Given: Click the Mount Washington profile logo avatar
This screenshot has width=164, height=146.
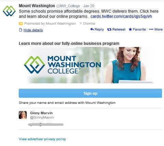Looking at the screenshot, I should point(9,11).
